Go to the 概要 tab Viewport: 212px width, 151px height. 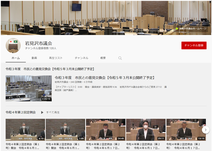103,58
